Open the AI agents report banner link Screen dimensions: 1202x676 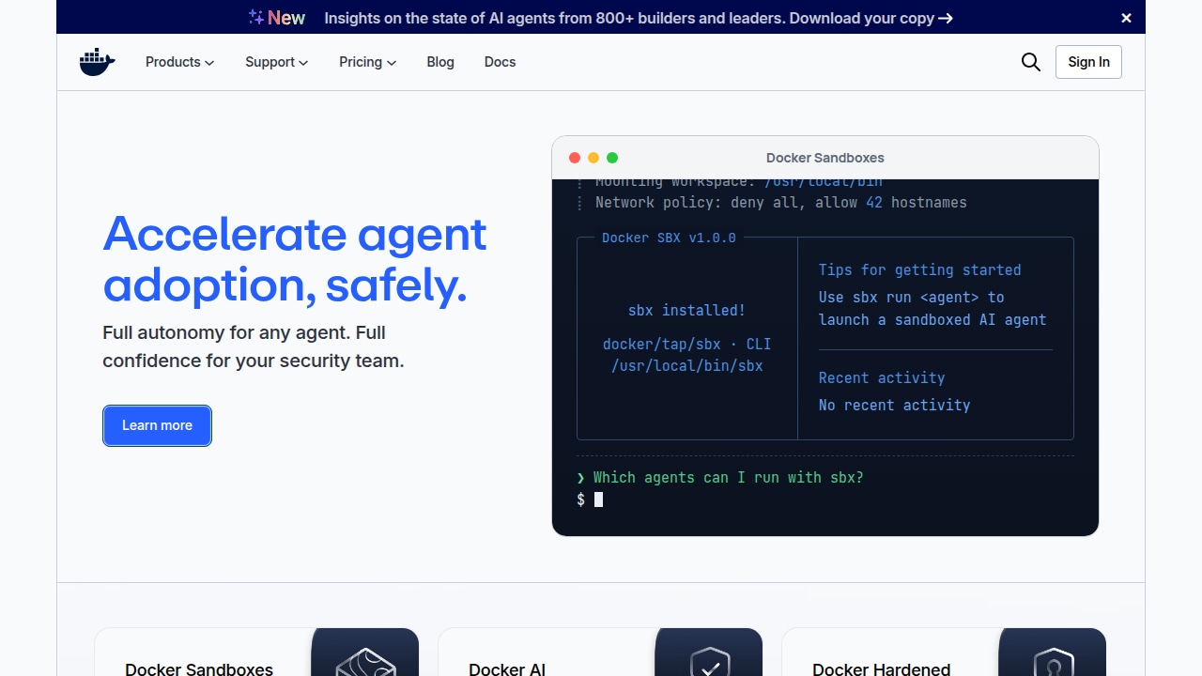click(639, 18)
